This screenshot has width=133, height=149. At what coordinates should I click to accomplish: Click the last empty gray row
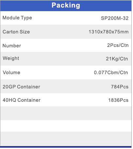pyautogui.click(x=66, y=139)
